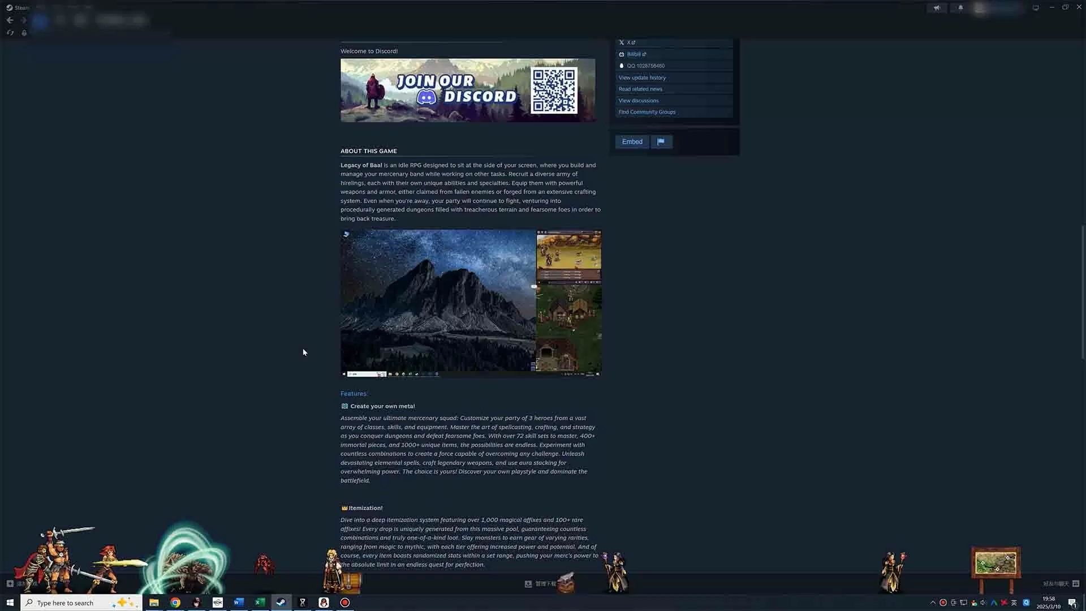Open the View discussions link

pos(638,100)
